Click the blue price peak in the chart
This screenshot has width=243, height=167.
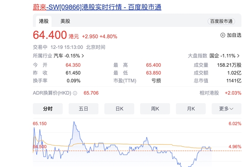coord(74,122)
